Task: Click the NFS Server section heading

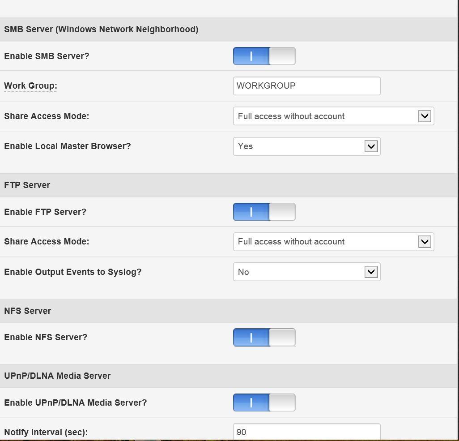Action: (28, 311)
